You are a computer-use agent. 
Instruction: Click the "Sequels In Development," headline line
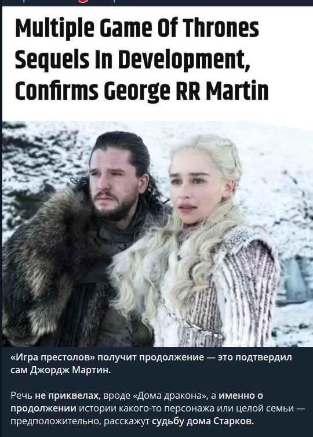click(133, 60)
